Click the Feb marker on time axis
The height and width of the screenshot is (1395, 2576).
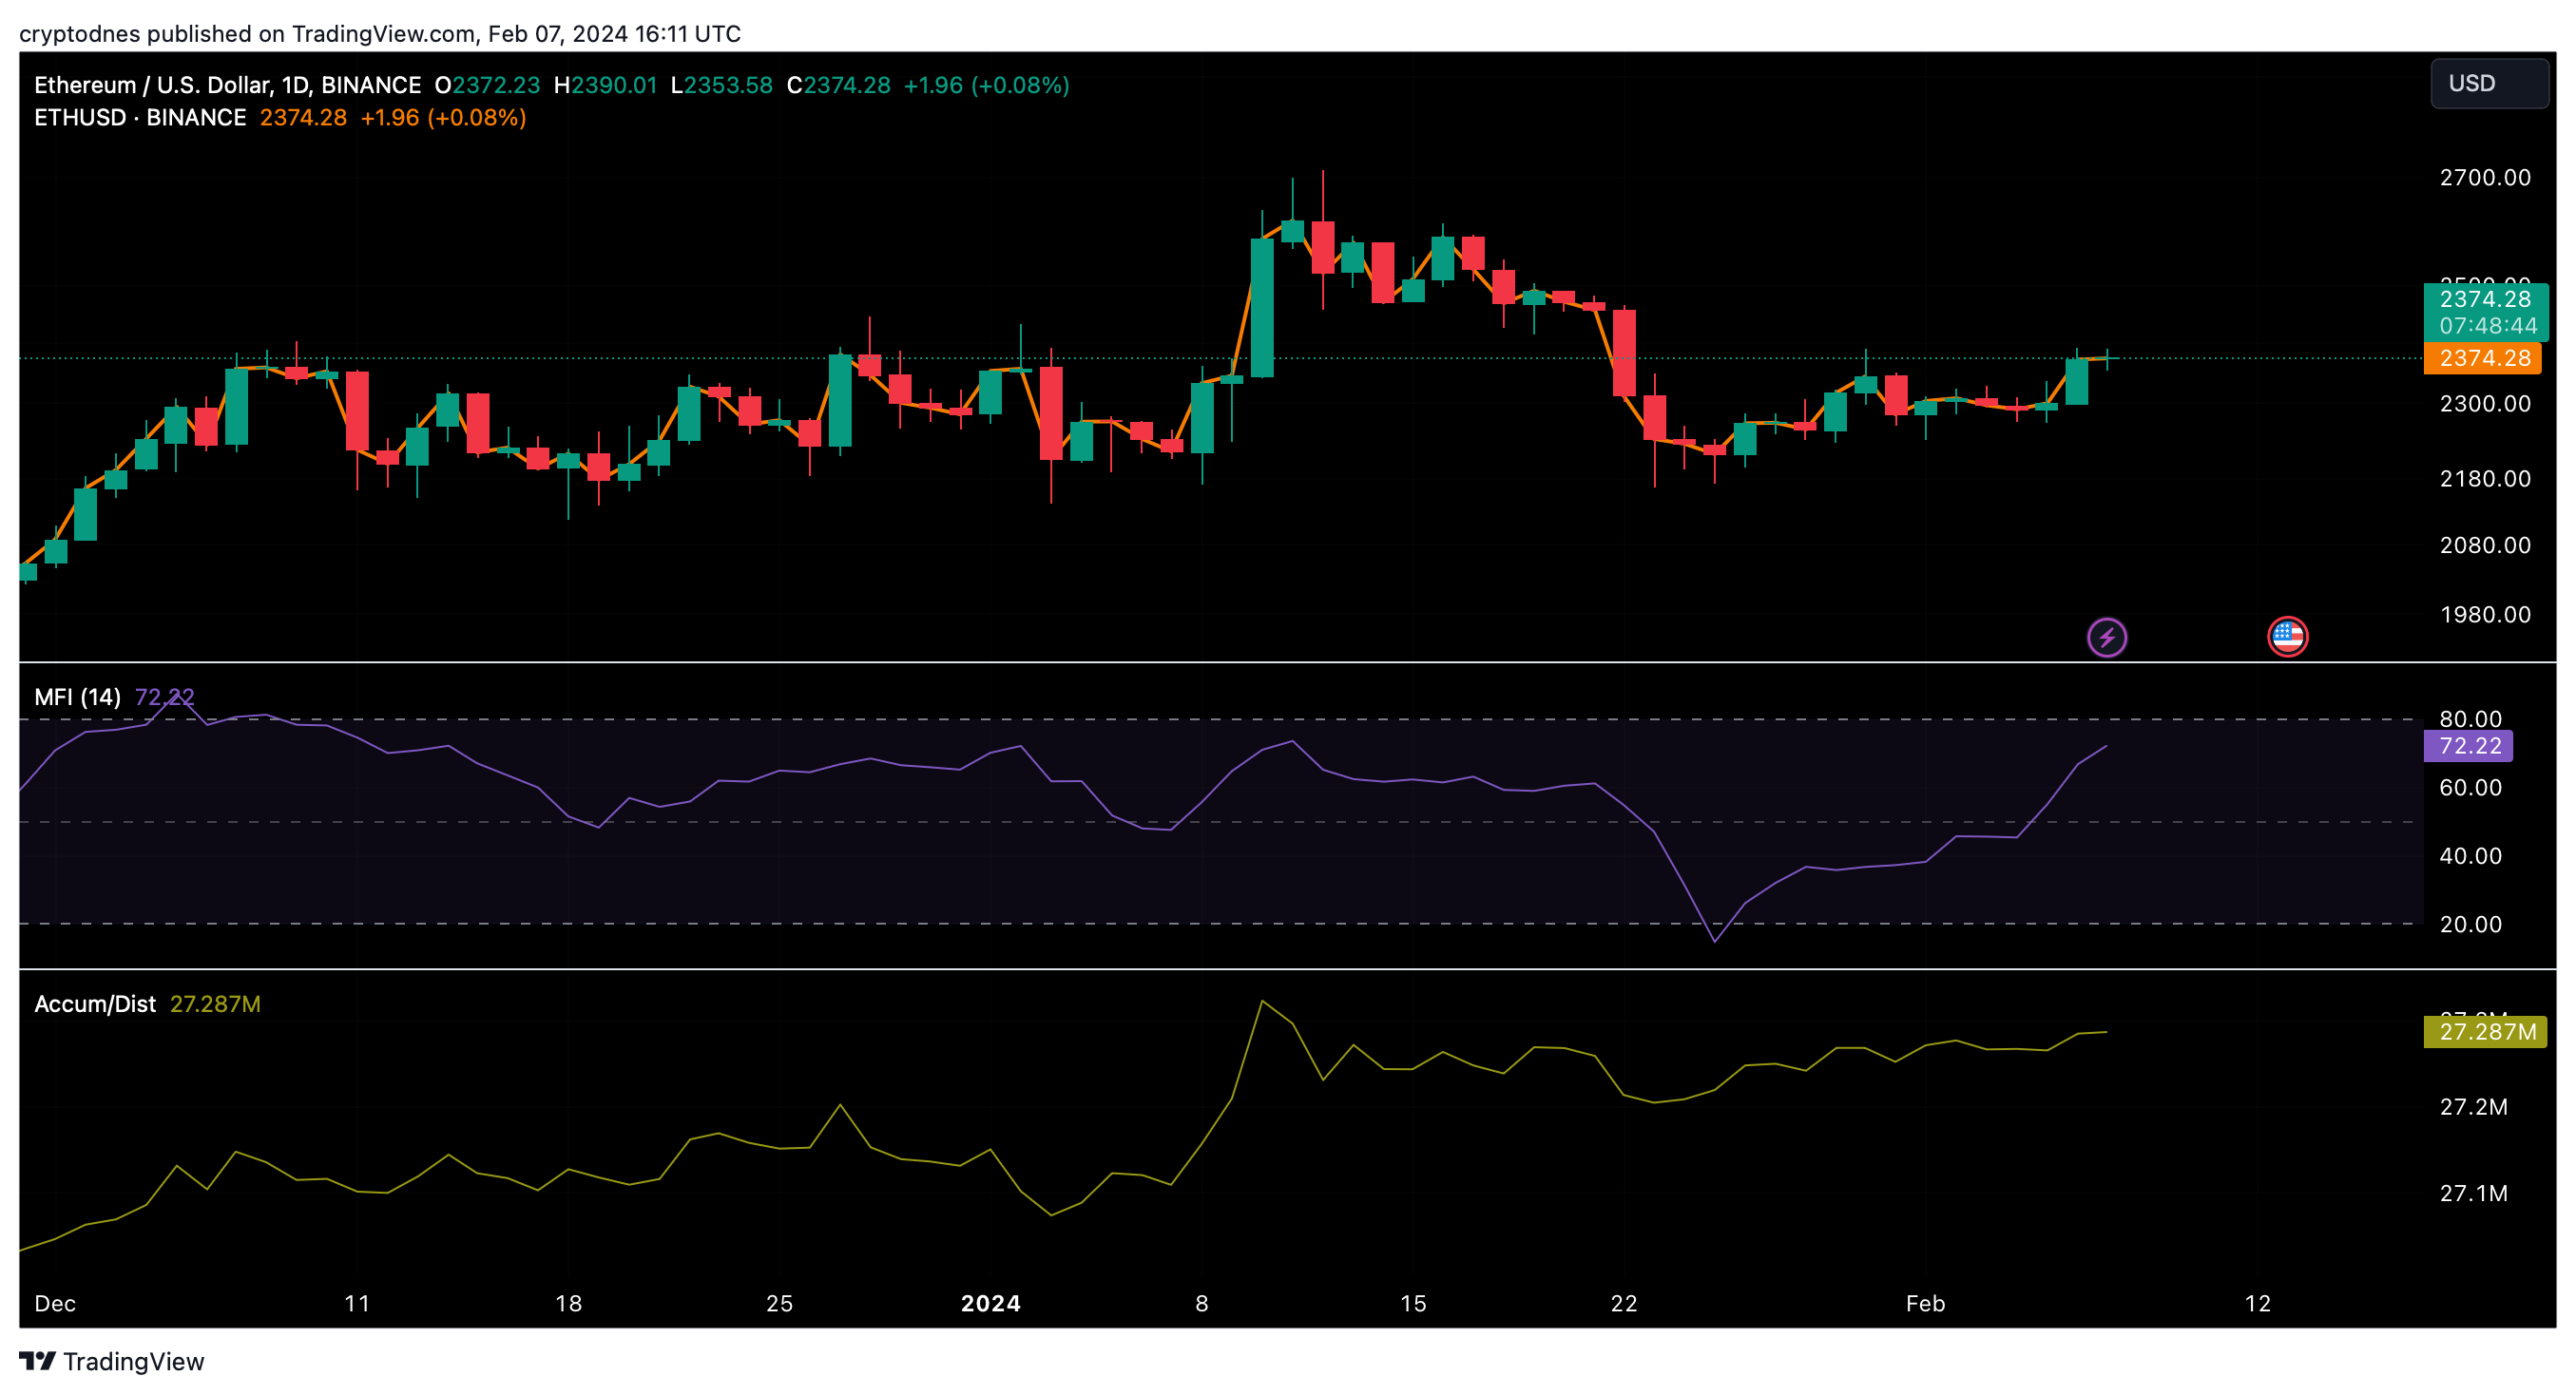point(1925,1303)
